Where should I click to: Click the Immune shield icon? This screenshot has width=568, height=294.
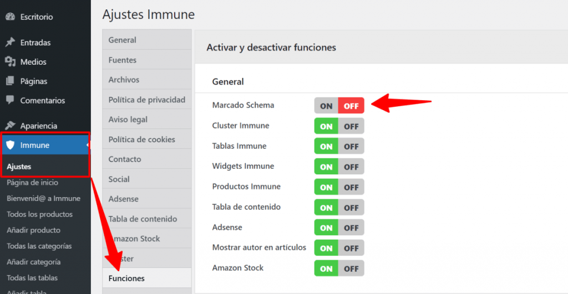pos(10,146)
